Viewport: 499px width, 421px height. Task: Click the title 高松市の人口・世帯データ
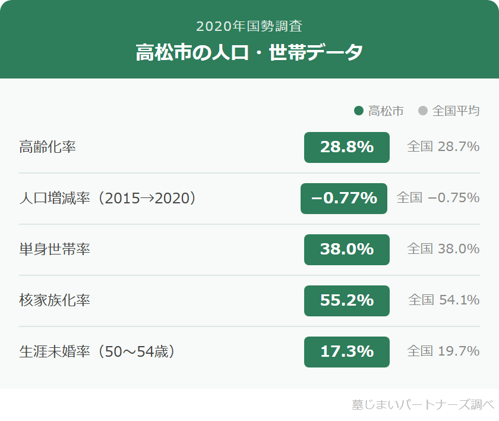click(x=249, y=52)
